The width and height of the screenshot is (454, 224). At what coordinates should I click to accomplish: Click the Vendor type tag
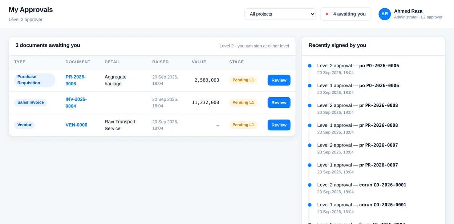coord(24,125)
